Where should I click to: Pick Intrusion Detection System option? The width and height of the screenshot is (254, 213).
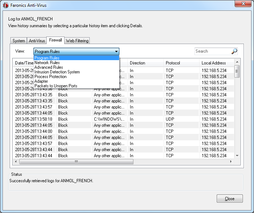[76, 72]
